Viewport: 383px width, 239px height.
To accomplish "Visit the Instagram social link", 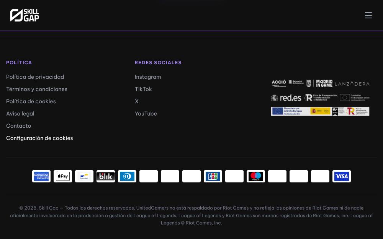I will 148,77.
